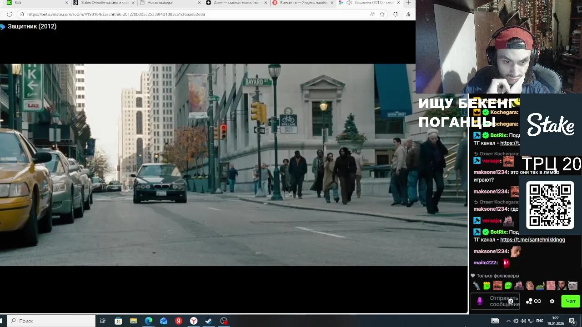This screenshot has width=582, height=327.
Task: Click the Защитник (2012) room title
Action: [x=32, y=26]
